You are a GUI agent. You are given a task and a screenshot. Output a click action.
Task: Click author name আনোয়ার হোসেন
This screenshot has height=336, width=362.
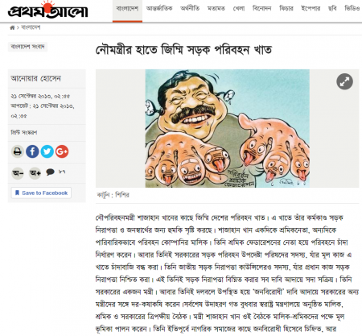[36, 78]
